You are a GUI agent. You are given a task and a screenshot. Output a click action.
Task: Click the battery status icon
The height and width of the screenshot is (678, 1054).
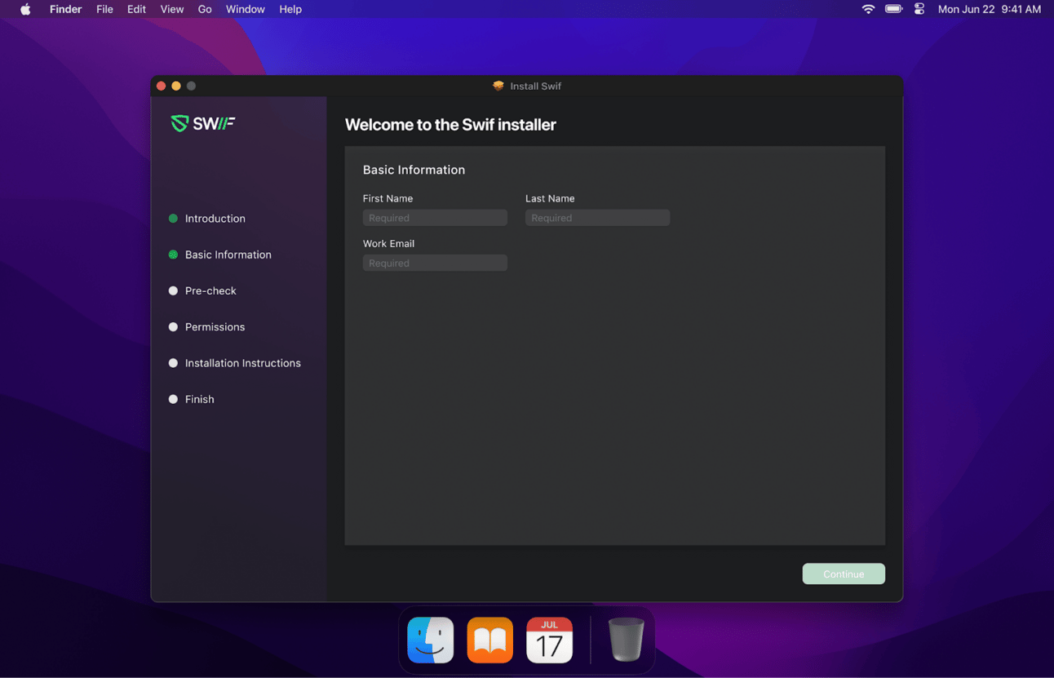(x=894, y=9)
